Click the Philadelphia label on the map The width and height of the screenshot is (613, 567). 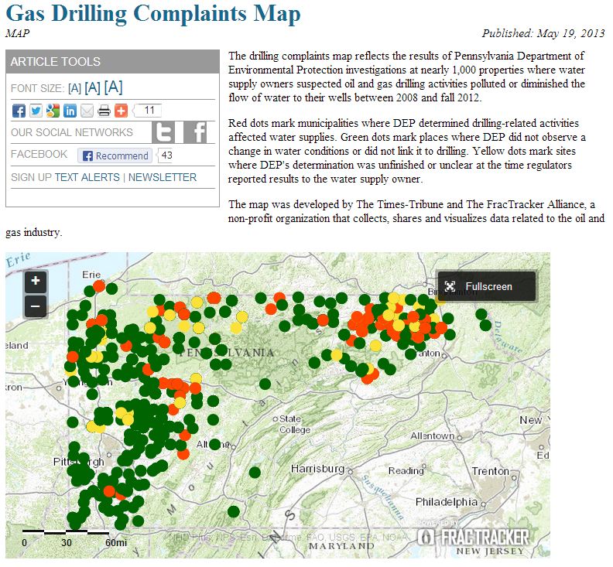point(447,502)
